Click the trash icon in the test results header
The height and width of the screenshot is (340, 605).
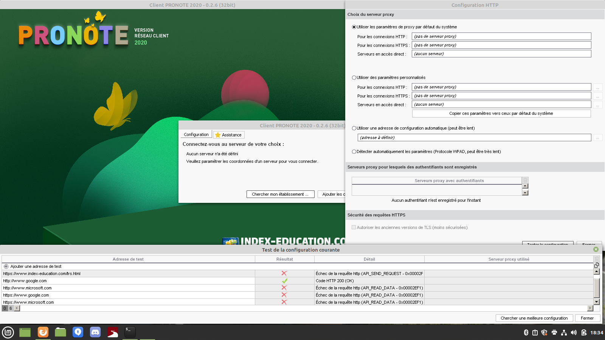(x=597, y=259)
